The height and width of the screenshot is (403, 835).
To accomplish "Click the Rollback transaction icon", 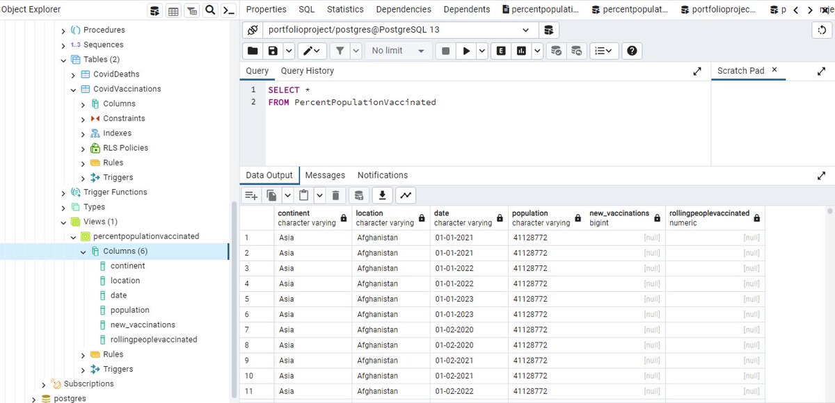I will [x=576, y=51].
